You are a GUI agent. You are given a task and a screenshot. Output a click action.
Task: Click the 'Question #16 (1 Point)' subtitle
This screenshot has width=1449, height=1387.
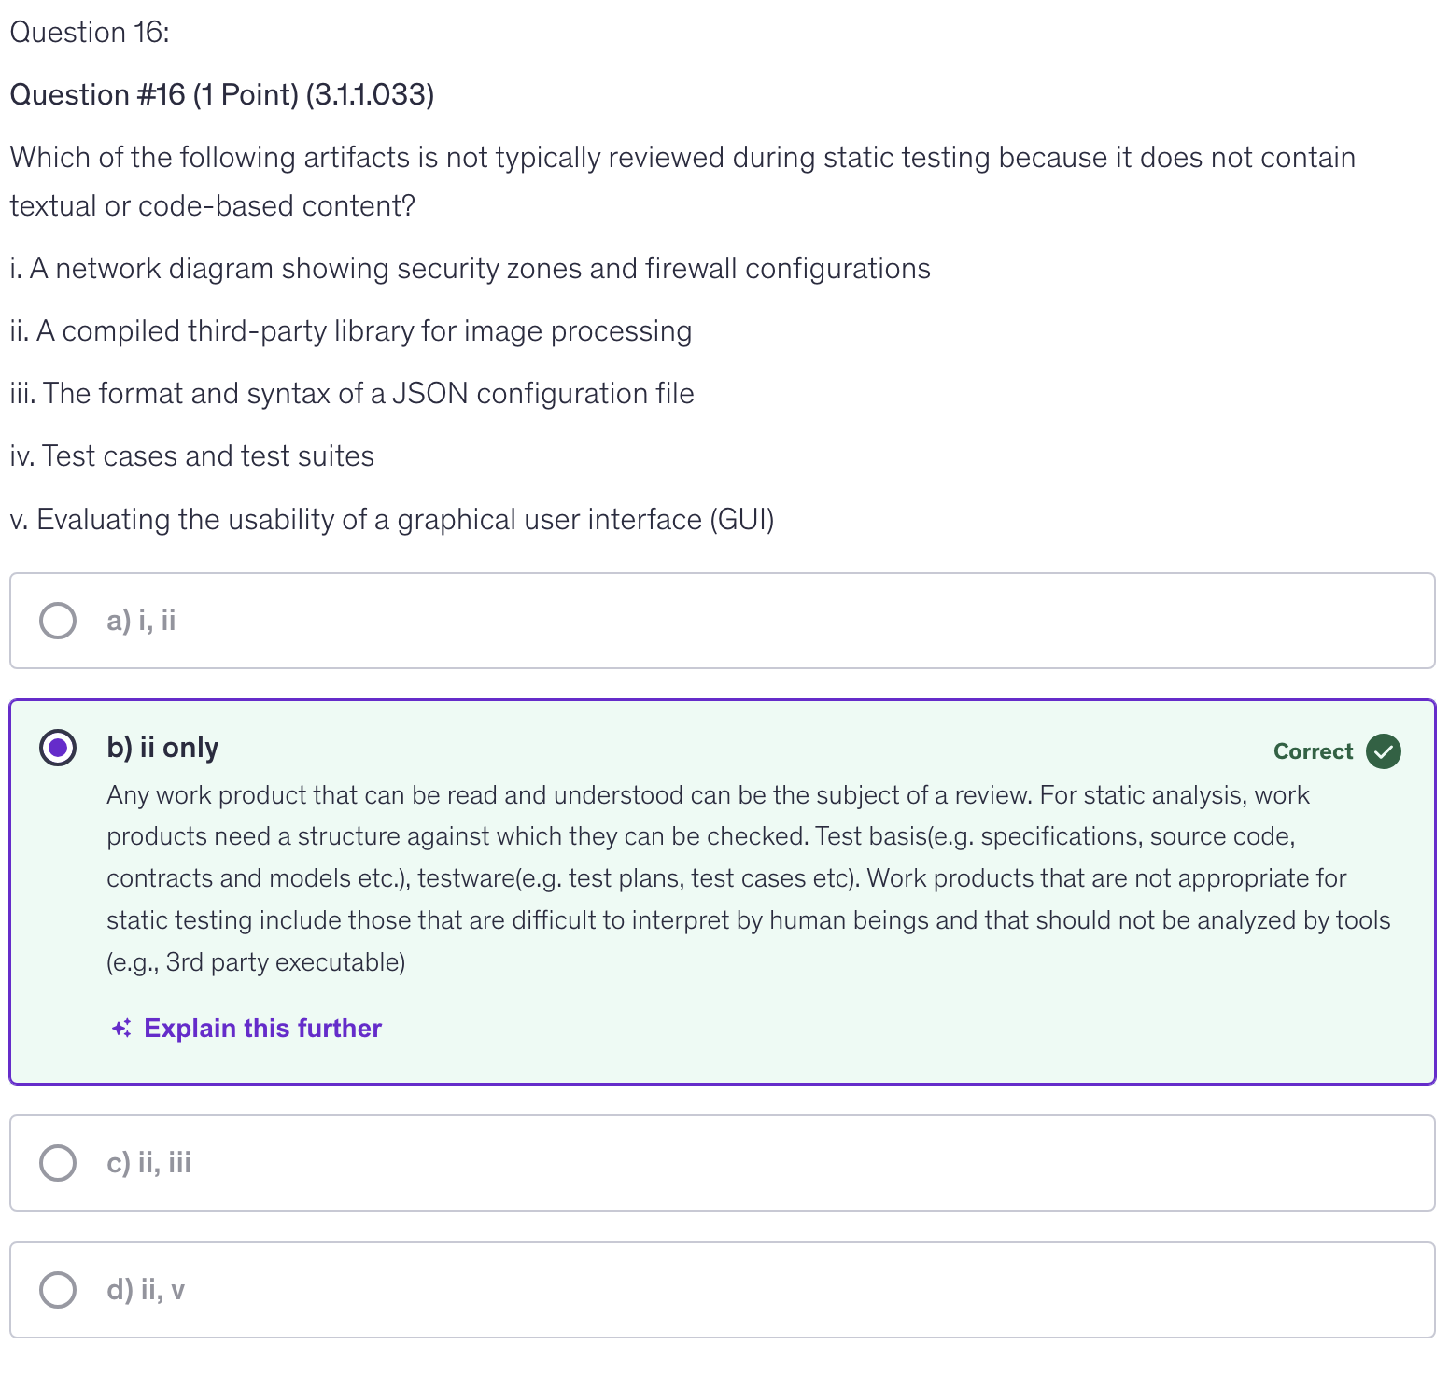click(221, 95)
